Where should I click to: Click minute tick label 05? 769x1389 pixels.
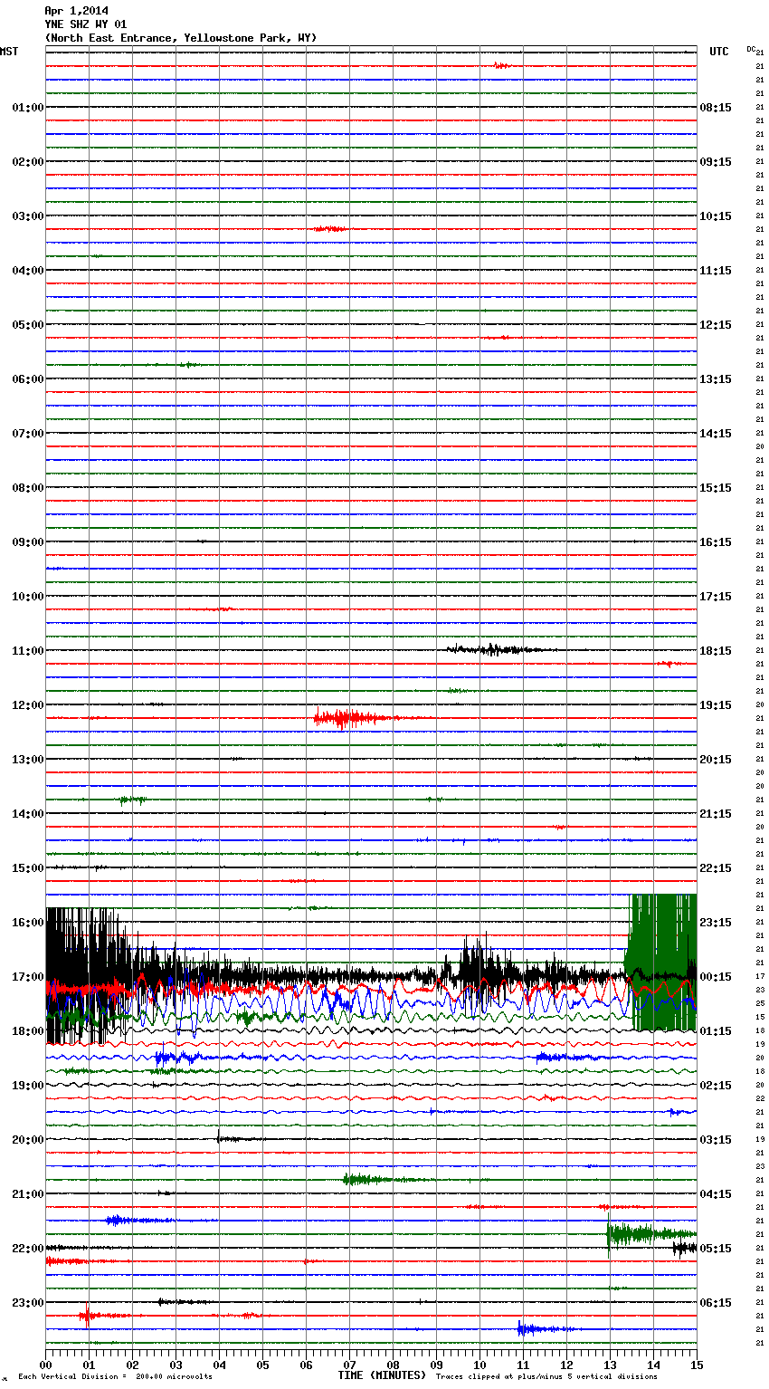tap(262, 1365)
